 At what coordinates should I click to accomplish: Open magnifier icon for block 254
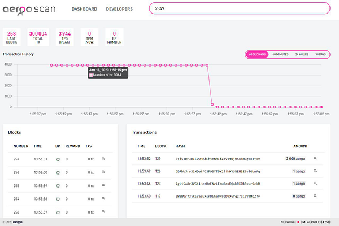[103, 198]
